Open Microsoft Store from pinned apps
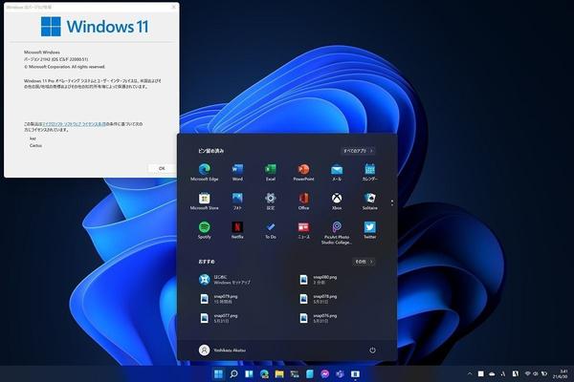Screen dimensions: 574x382 [x=204, y=202]
